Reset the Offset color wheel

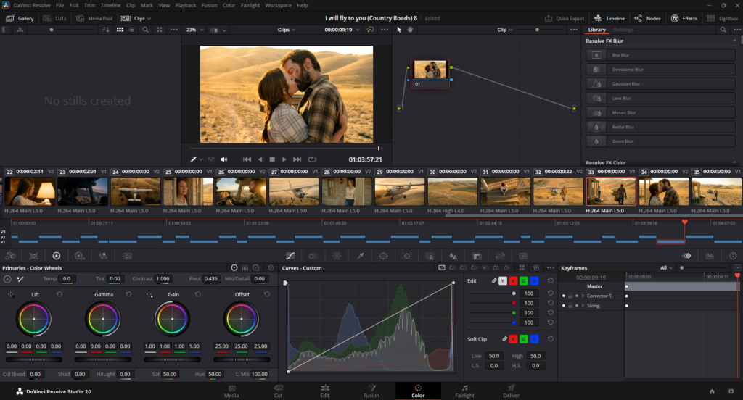(267, 294)
